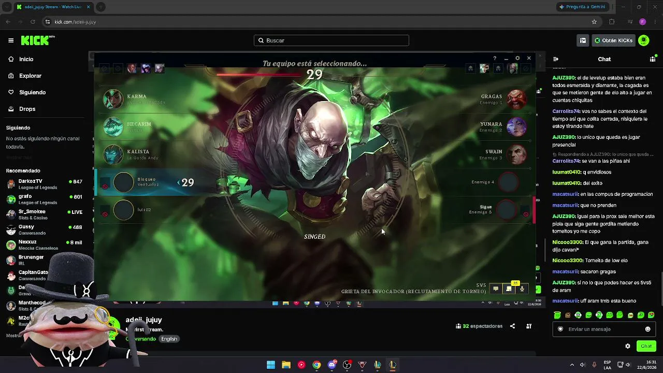Open a new browser tab
663x373 pixels.
100,7
